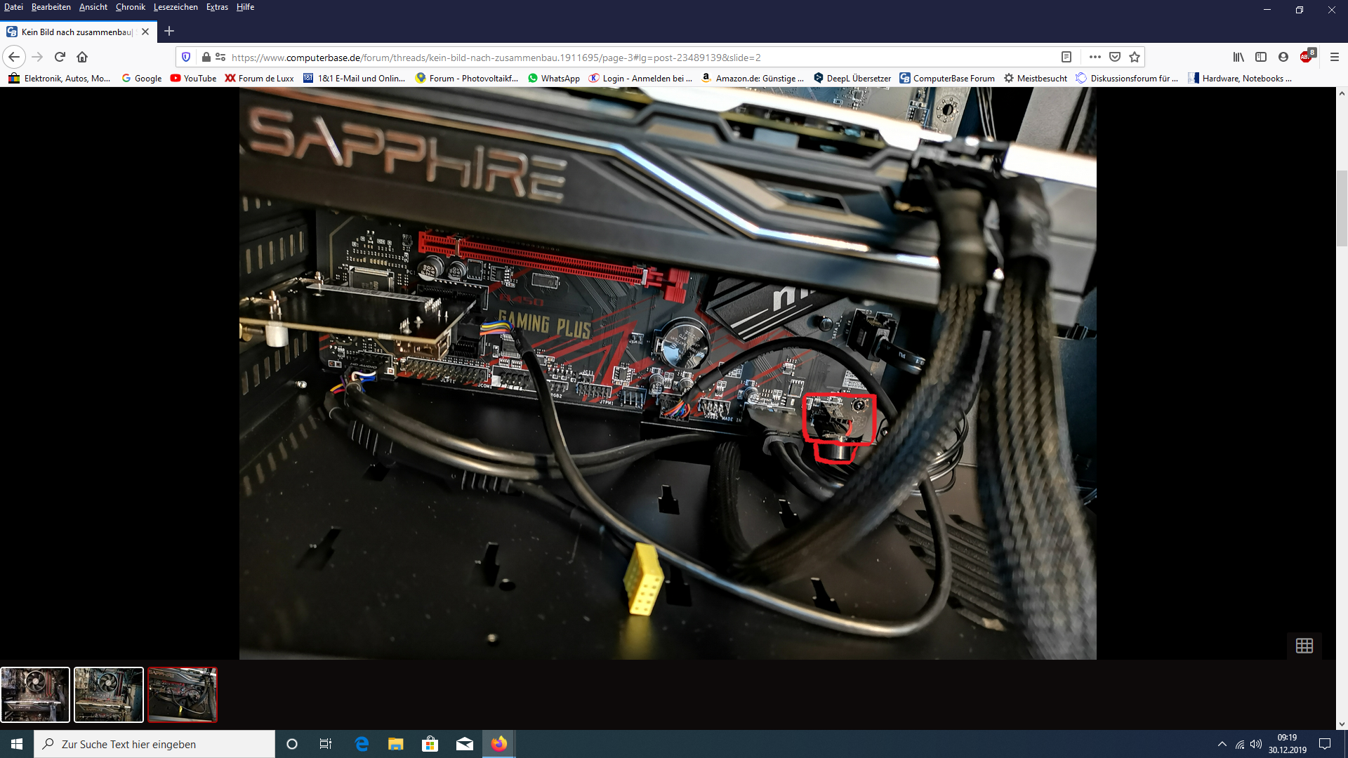This screenshot has width=1348, height=758.
Task: Open page actions three-dots menu
Action: pos(1095,57)
